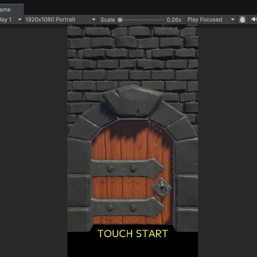This screenshot has height=257, width=257.
Task: Mute game audio with speaker icon
Action: [254, 20]
